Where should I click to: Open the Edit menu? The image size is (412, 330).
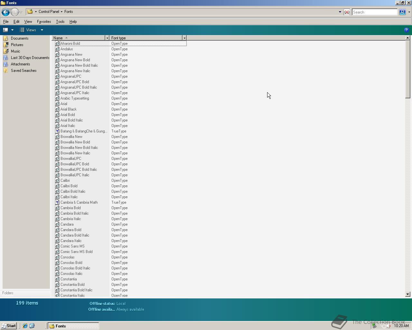tap(16, 22)
